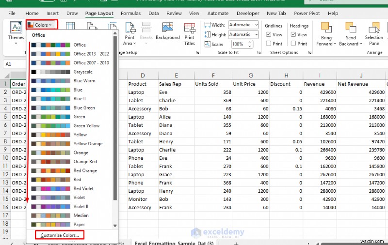Image resolution: width=388 pixels, height=245 pixels.
Task: Choose the Blue Warm color palette
Action: [x=70, y=81]
